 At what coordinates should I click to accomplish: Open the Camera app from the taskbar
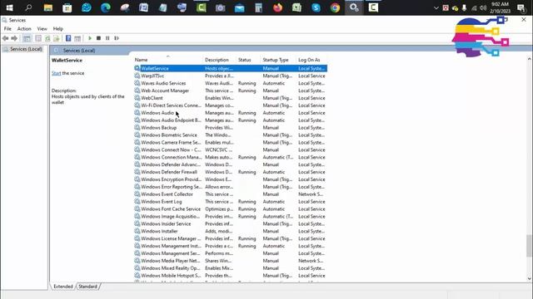click(x=220, y=7)
